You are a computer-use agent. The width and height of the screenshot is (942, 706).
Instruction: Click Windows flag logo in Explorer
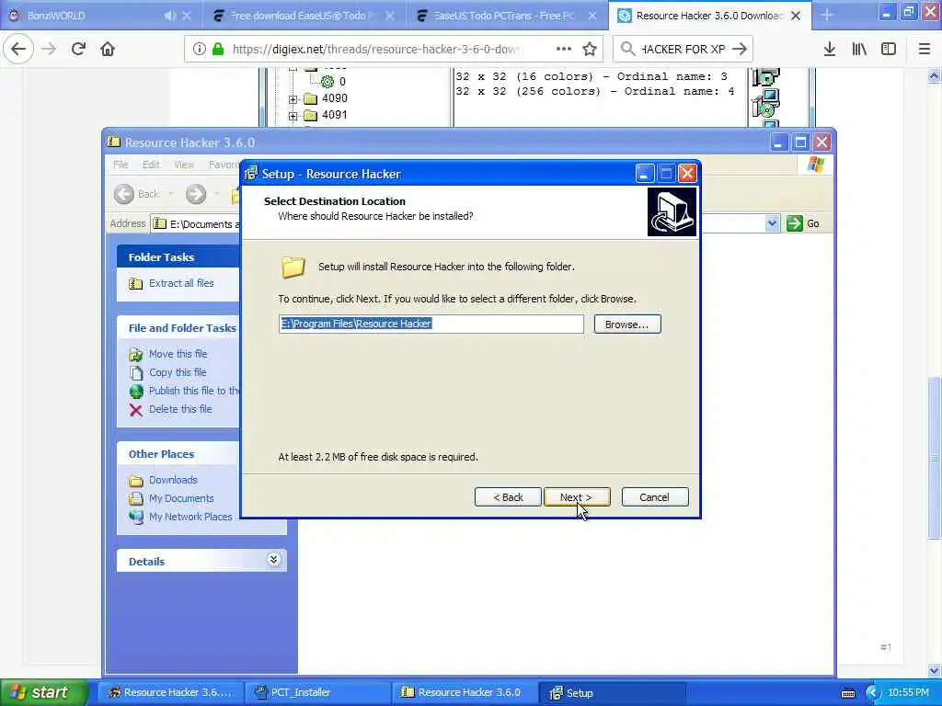816,165
